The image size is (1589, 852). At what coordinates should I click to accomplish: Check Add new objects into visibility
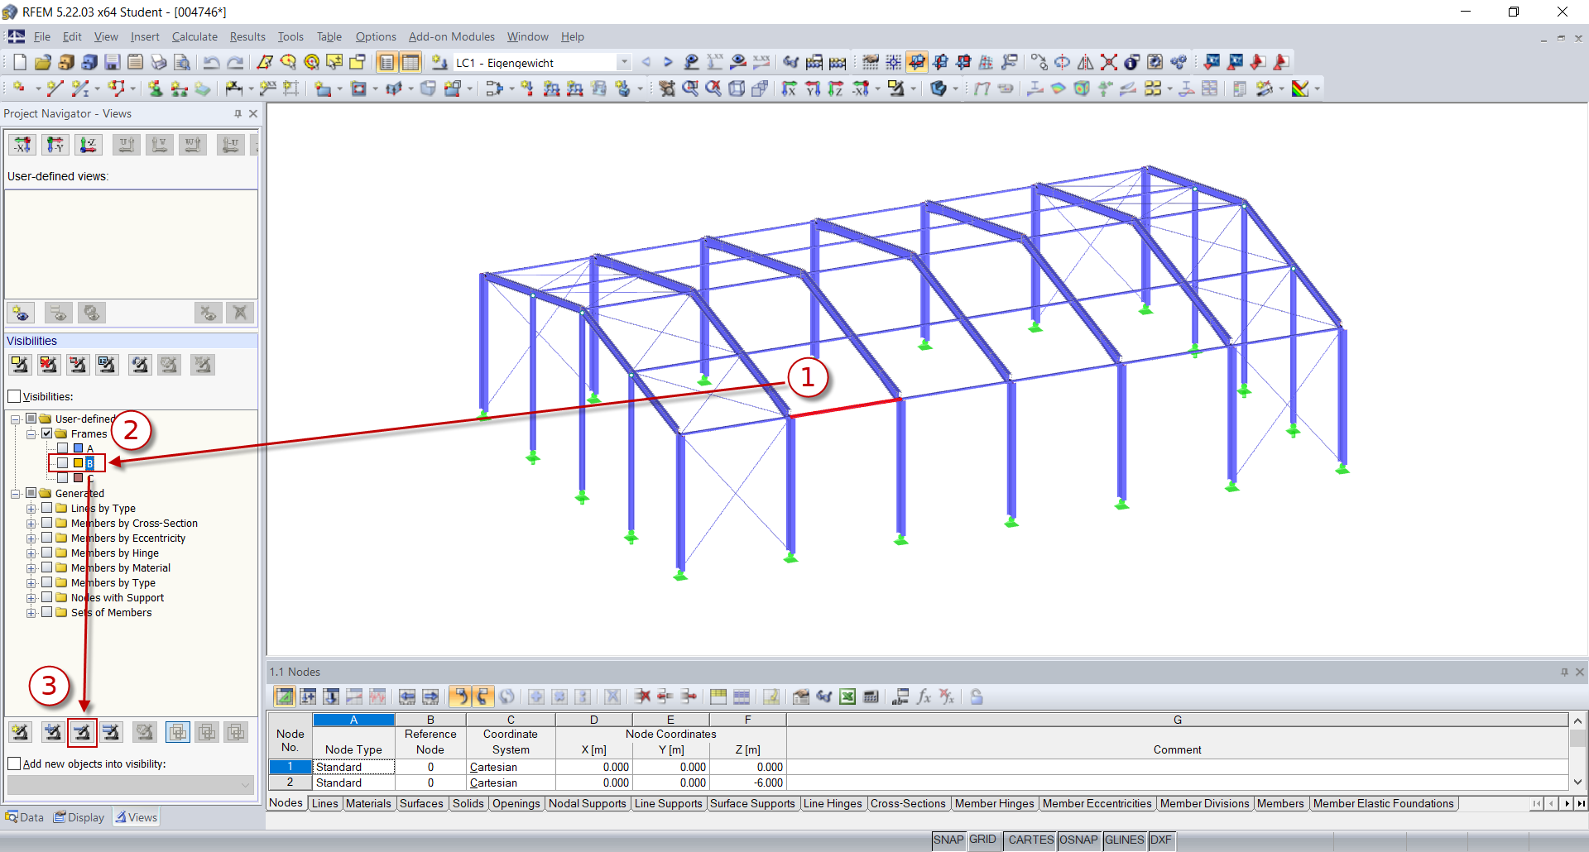[14, 763]
